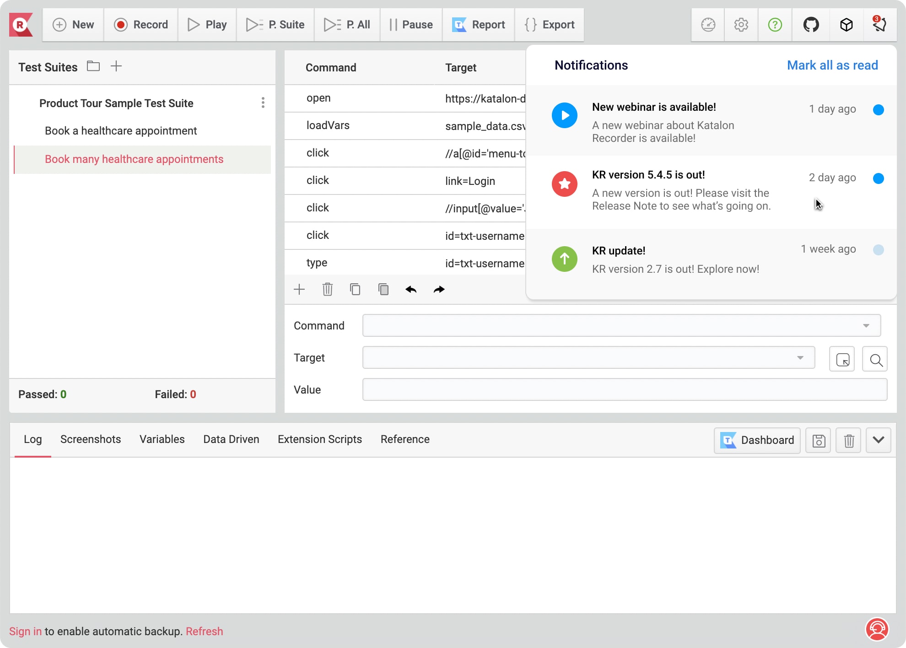The width and height of the screenshot is (906, 648).
Task: Switch to the Log tab
Action: coord(33,439)
